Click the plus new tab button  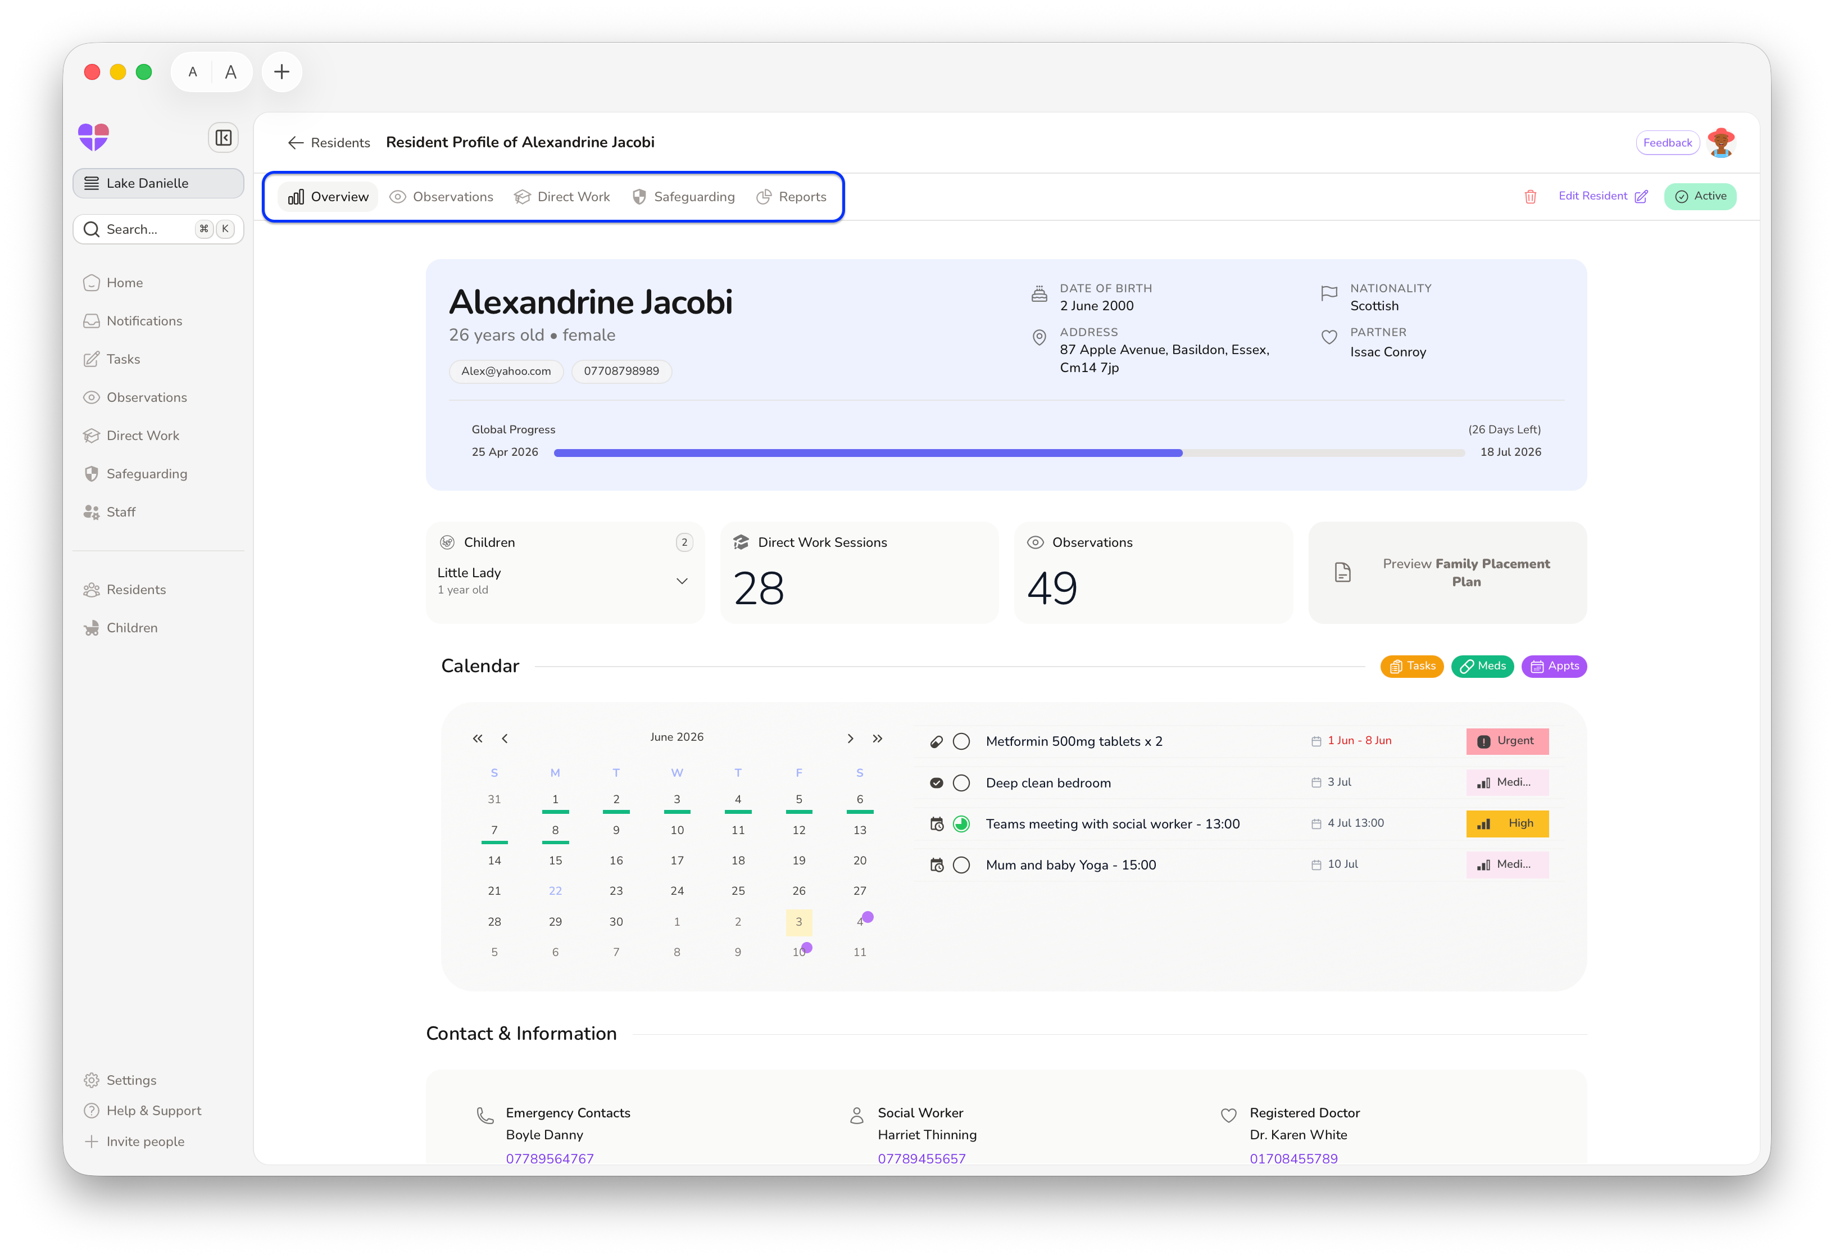282,72
